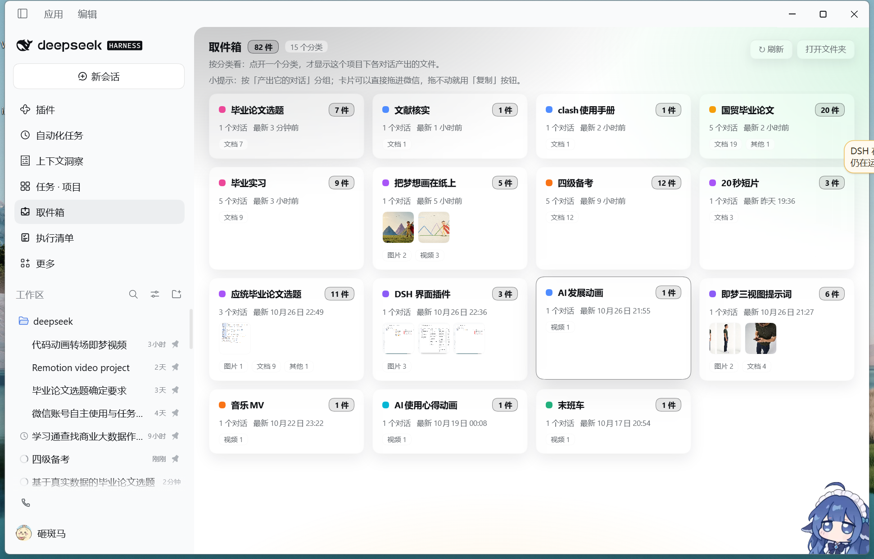Click 刷新 to refresh the inbox
Screen dimensions: 874x559
(771, 49)
